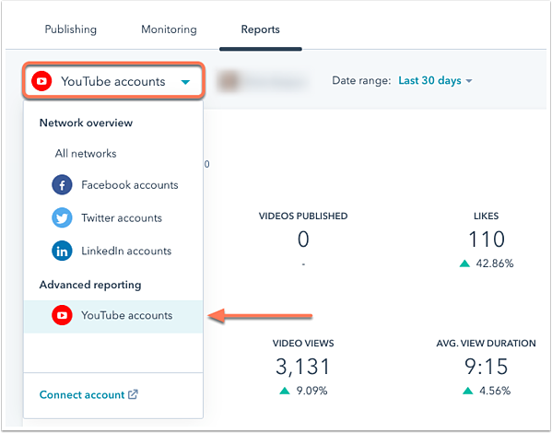The height and width of the screenshot is (433, 552).
Task: Select LinkedIn accounts option
Action: click(x=113, y=251)
